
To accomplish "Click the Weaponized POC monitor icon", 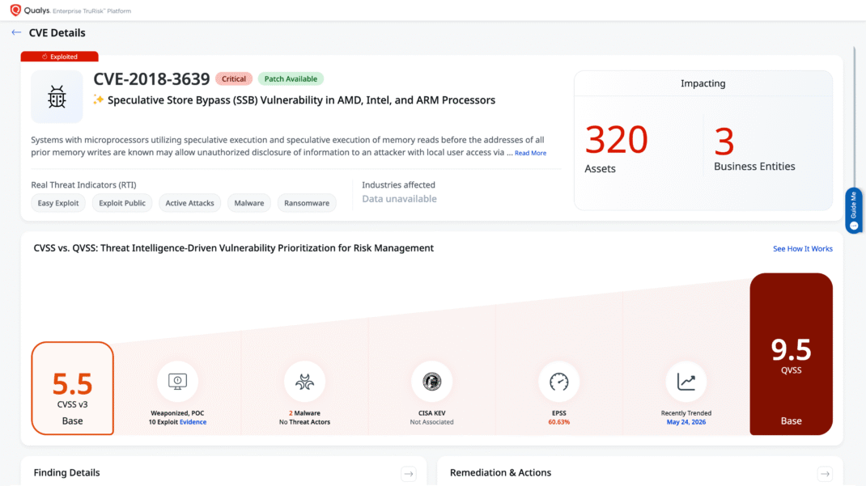I will pyautogui.click(x=177, y=381).
